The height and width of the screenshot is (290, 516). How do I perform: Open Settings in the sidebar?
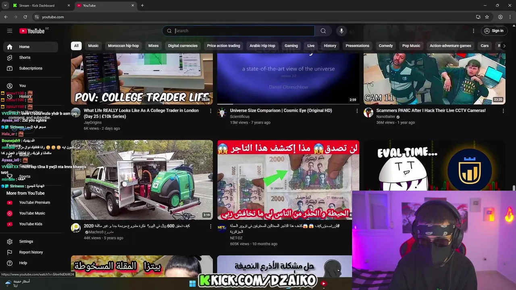click(31, 241)
